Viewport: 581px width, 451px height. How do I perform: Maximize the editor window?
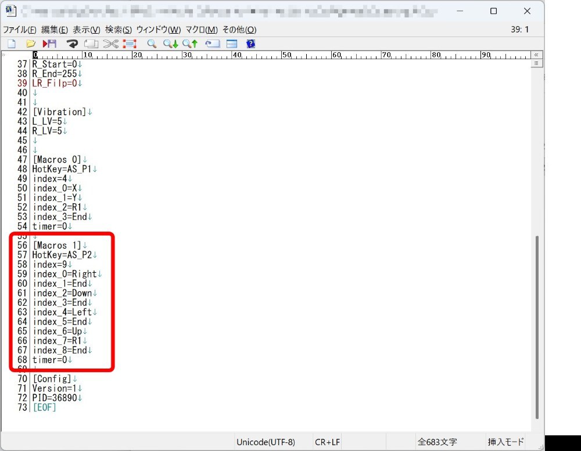point(493,11)
